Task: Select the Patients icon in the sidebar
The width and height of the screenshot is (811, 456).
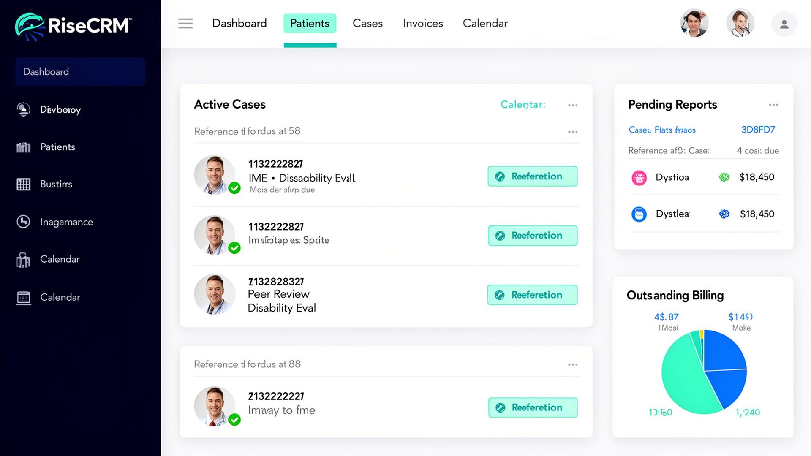Action: 23,147
